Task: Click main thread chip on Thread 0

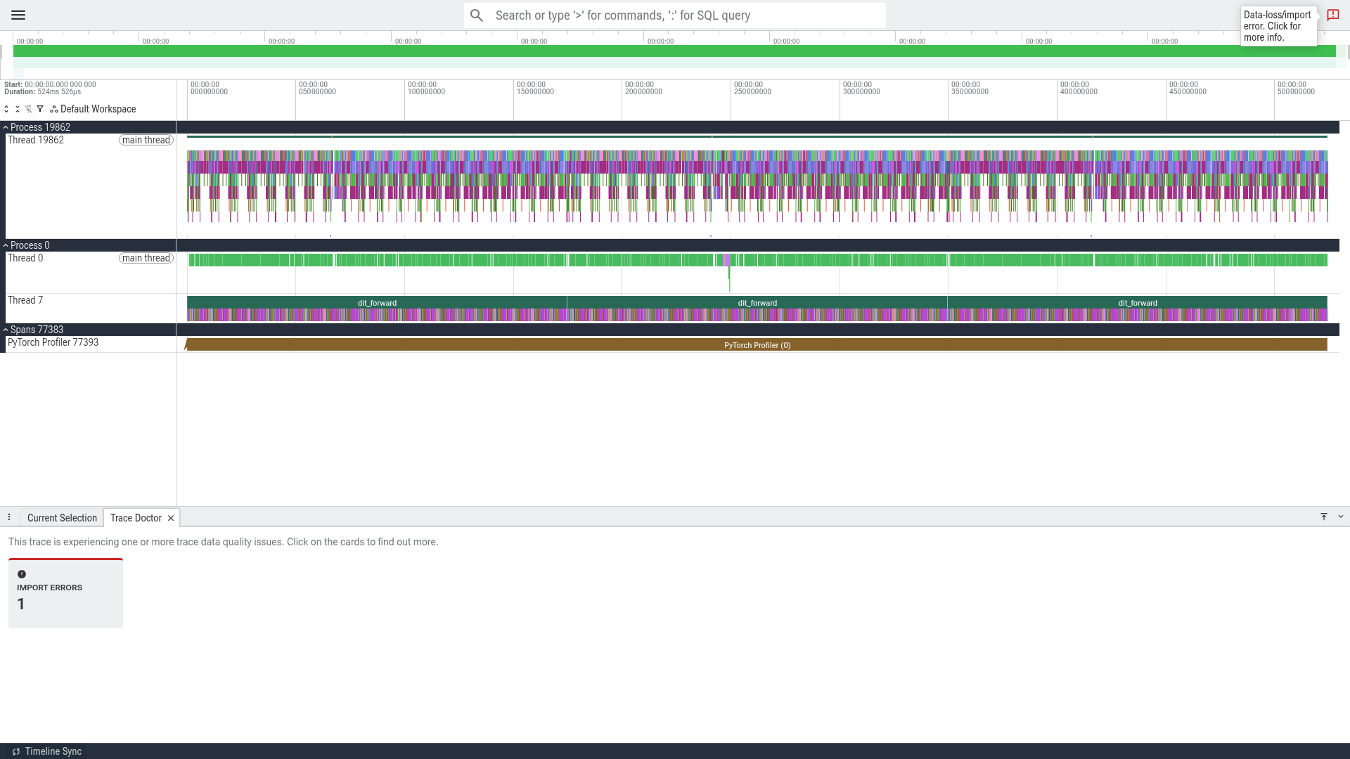Action: pyautogui.click(x=146, y=258)
